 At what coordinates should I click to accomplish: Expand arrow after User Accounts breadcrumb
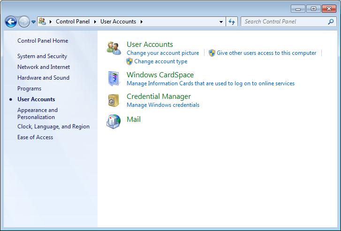pos(142,22)
